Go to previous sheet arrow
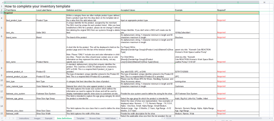 tap(5, 118)
